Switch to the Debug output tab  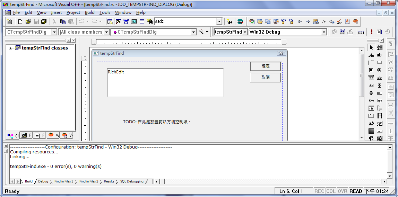point(43,181)
